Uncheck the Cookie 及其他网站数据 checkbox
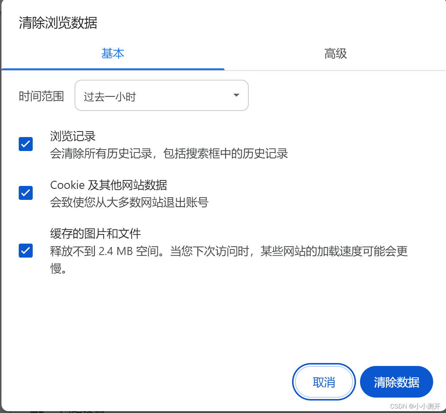 pos(26,193)
